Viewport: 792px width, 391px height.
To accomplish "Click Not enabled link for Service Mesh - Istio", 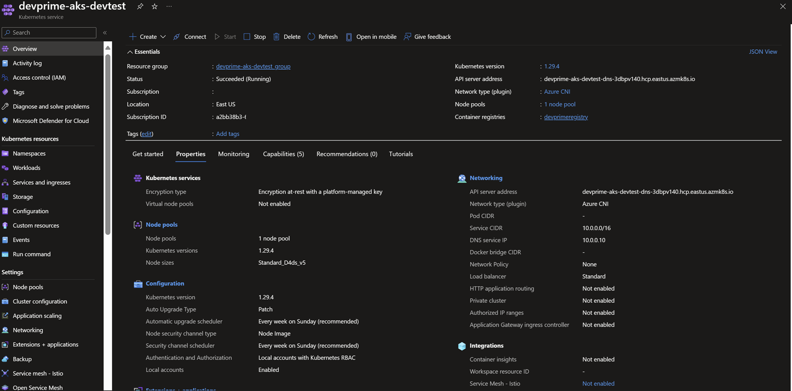I will (x=598, y=383).
